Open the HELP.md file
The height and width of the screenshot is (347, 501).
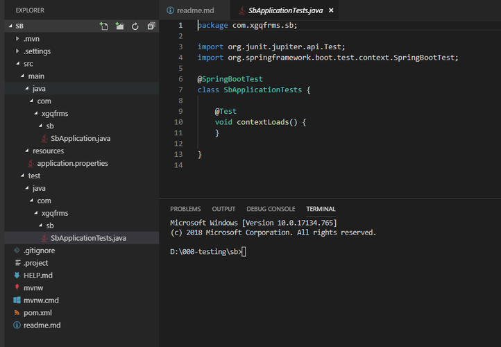click(37, 276)
